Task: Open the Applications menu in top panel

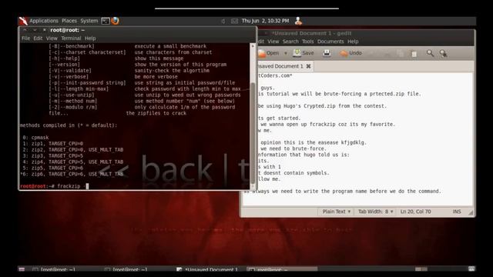Action: 44,21
